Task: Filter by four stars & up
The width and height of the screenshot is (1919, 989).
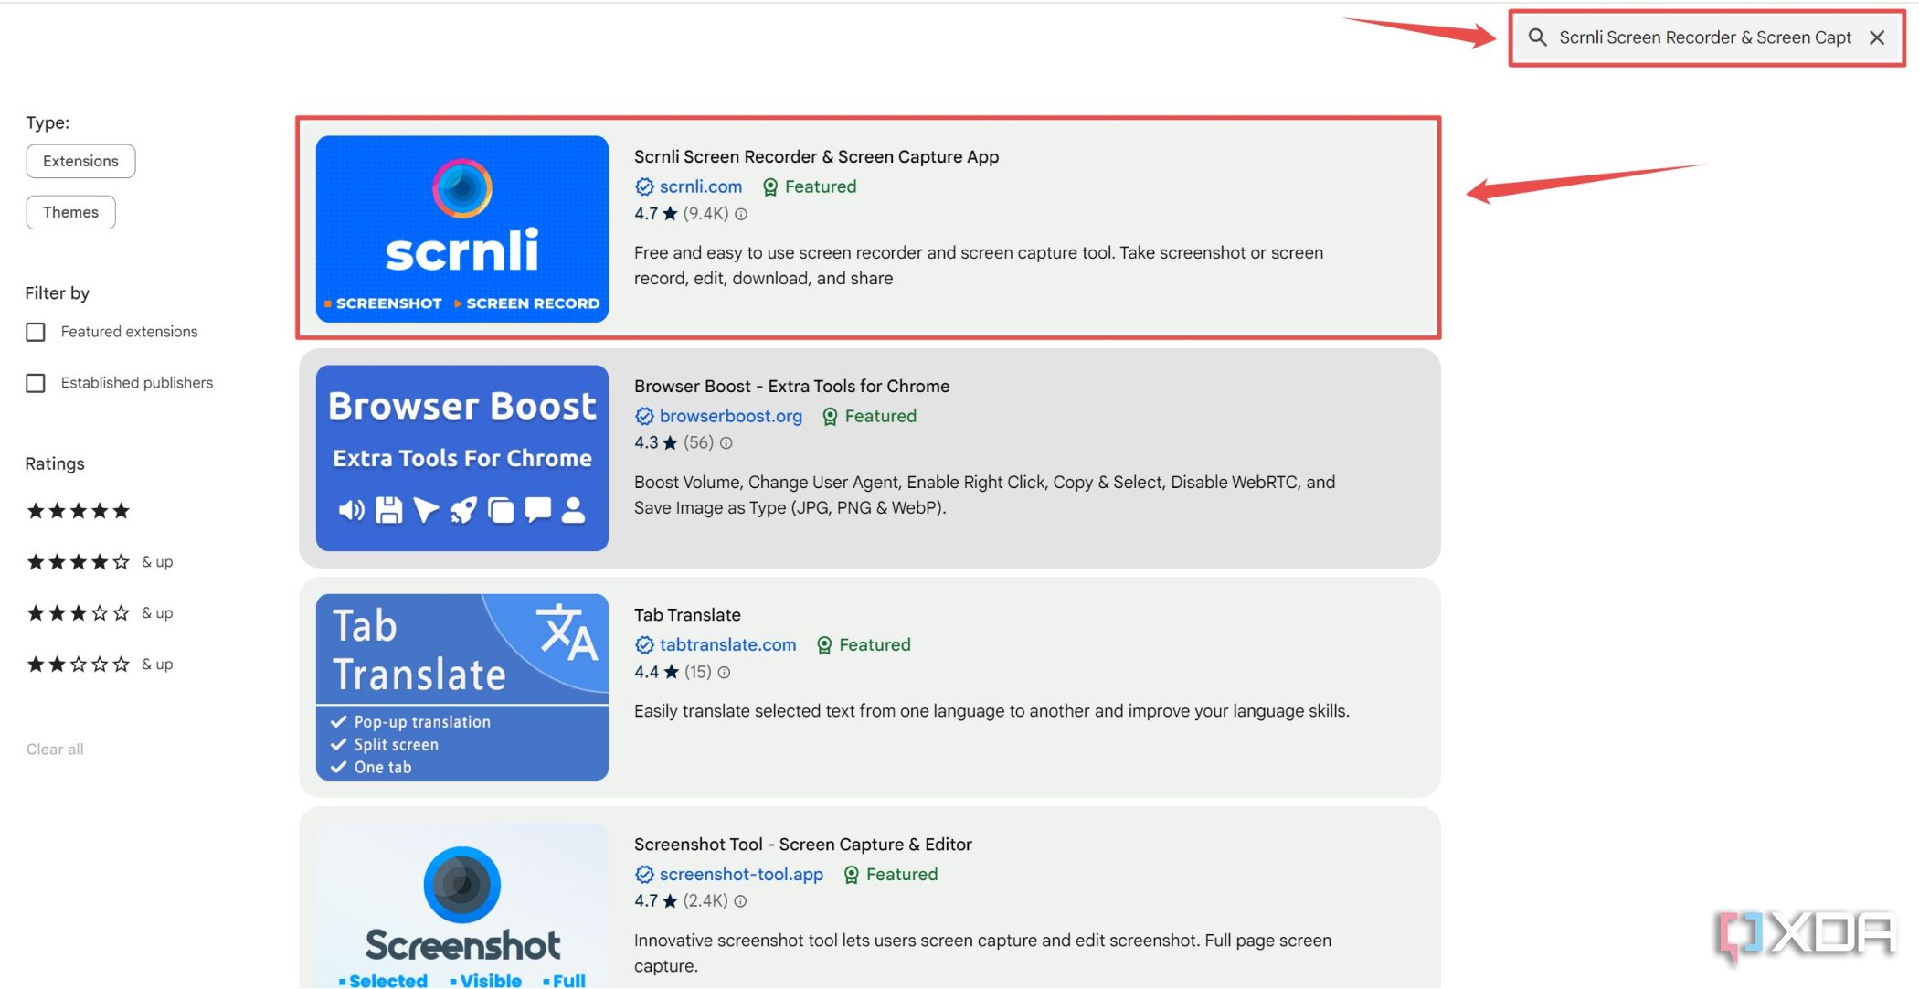Action: tap(99, 562)
